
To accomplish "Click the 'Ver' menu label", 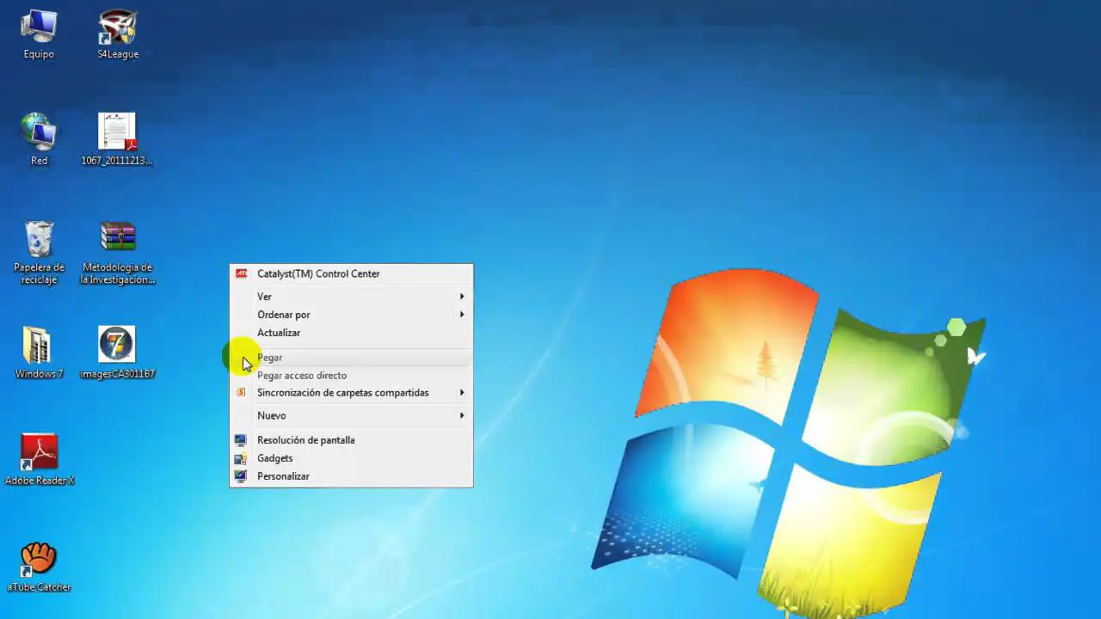I will 264,297.
